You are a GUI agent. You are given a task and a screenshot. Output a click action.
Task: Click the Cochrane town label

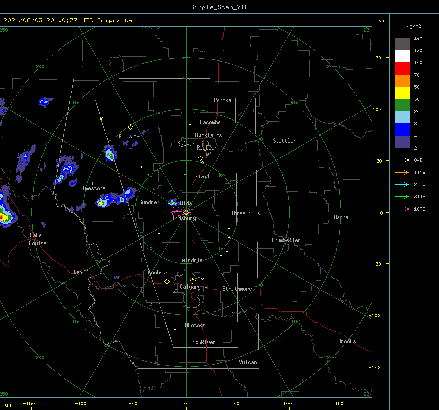(x=160, y=273)
